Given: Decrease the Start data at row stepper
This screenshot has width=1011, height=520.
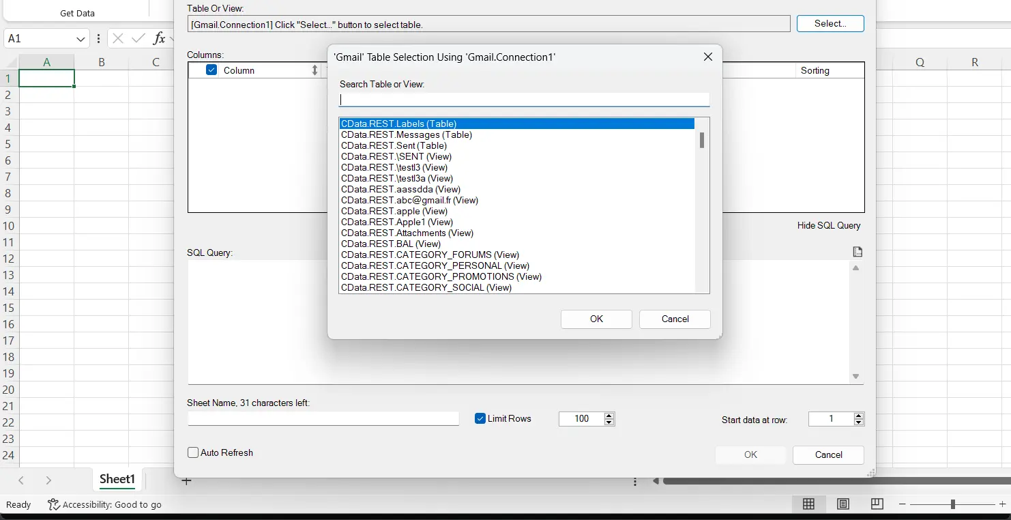Looking at the screenshot, I should 859,422.
